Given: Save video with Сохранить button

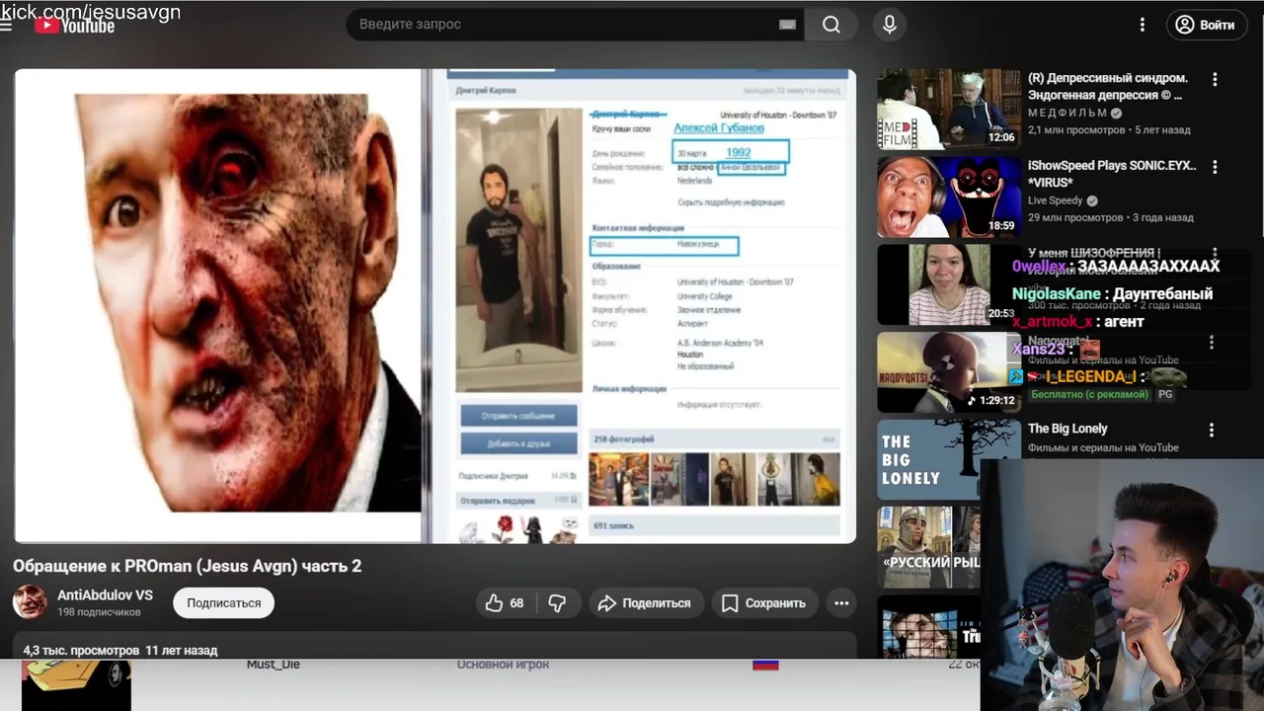Looking at the screenshot, I should 763,602.
